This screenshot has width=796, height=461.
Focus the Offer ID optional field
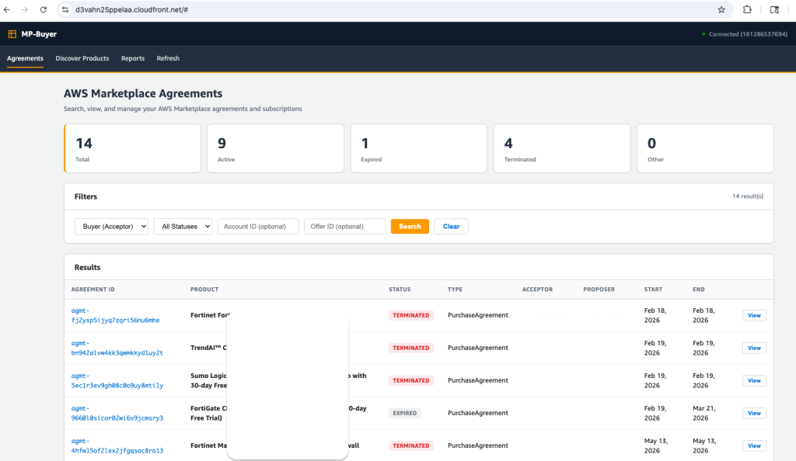(344, 227)
